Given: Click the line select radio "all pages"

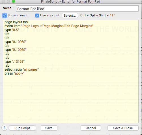Looking at the screenshot, I should (21, 69).
